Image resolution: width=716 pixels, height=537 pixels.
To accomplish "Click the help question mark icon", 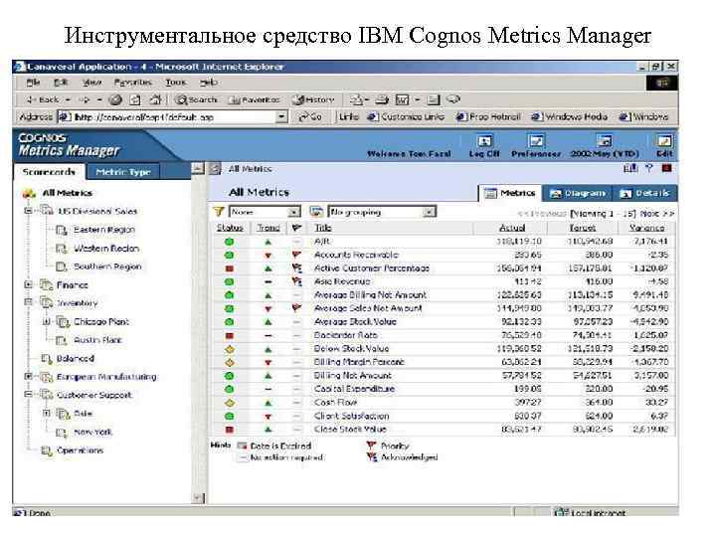I will [x=648, y=168].
